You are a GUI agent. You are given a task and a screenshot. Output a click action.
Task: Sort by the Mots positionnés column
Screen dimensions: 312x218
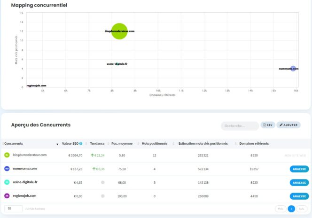155,143
